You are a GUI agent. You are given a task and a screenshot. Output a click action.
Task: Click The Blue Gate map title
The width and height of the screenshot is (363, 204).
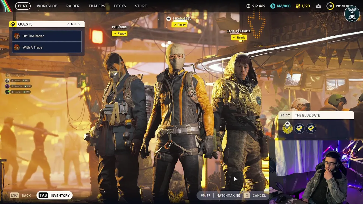click(x=307, y=115)
